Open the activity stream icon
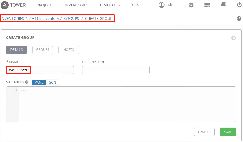The height and width of the screenshot is (142, 243). [239, 19]
